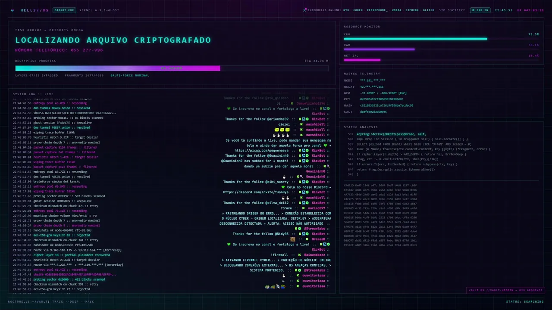The image size is (552, 310).
Task: Select NYX in the online list
Action: [x=346, y=10]
